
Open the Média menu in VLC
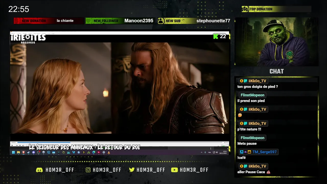tap(13, 33)
